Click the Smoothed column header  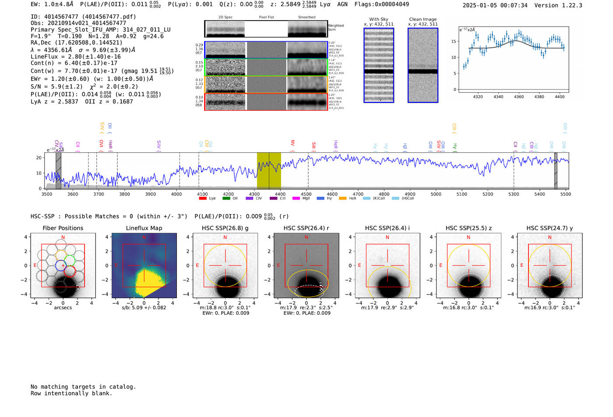click(x=307, y=17)
